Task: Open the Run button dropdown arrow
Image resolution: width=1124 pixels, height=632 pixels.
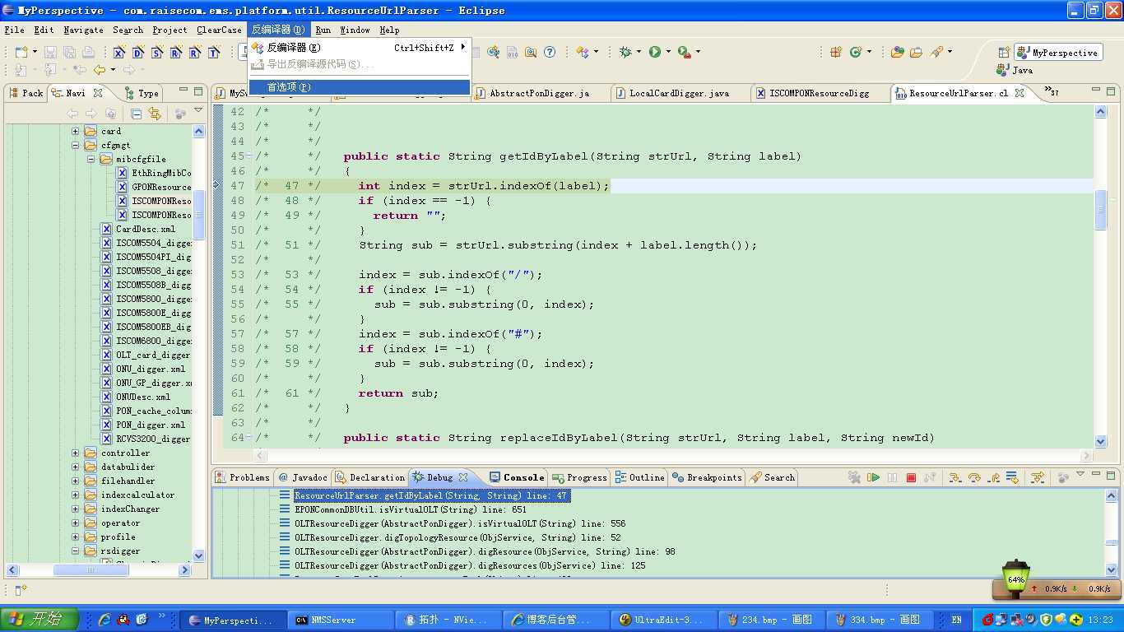Action: (668, 52)
